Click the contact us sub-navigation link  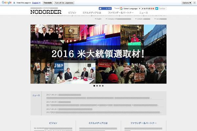(x=143, y=19)
